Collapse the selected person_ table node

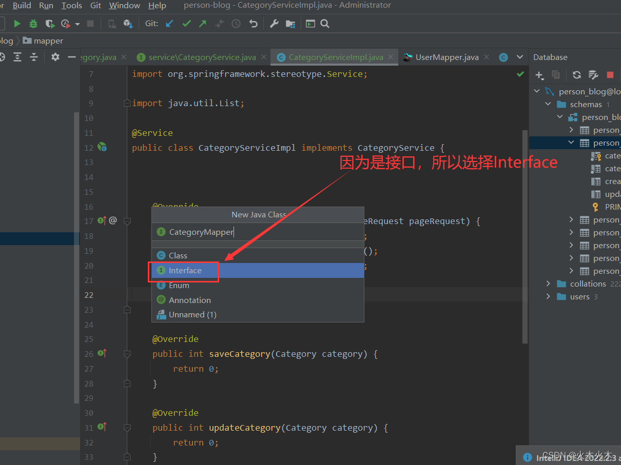[x=571, y=143]
